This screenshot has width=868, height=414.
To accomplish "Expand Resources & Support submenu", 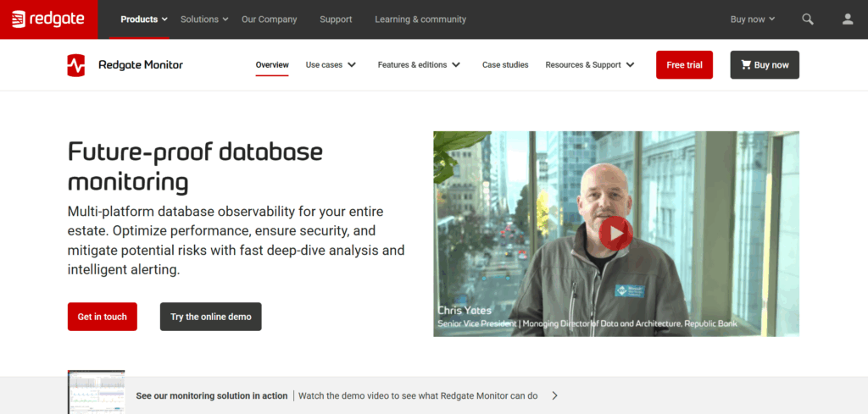I will coord(590,65).
